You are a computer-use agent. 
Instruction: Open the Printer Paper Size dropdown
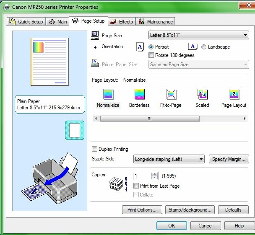tap(198, 65)
